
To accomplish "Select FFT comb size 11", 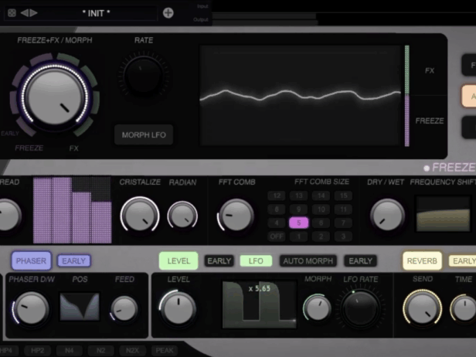I will tap(343, 209).
